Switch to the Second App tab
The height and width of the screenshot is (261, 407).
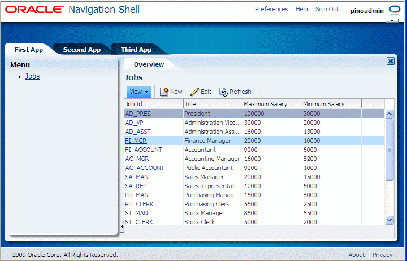pos(82,50)
